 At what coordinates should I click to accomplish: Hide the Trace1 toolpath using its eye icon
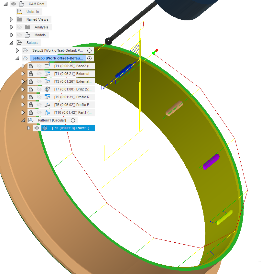coord(37,128)
